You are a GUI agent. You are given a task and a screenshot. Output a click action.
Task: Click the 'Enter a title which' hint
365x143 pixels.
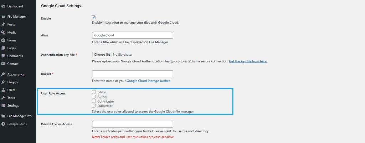(x=130, y=43)
